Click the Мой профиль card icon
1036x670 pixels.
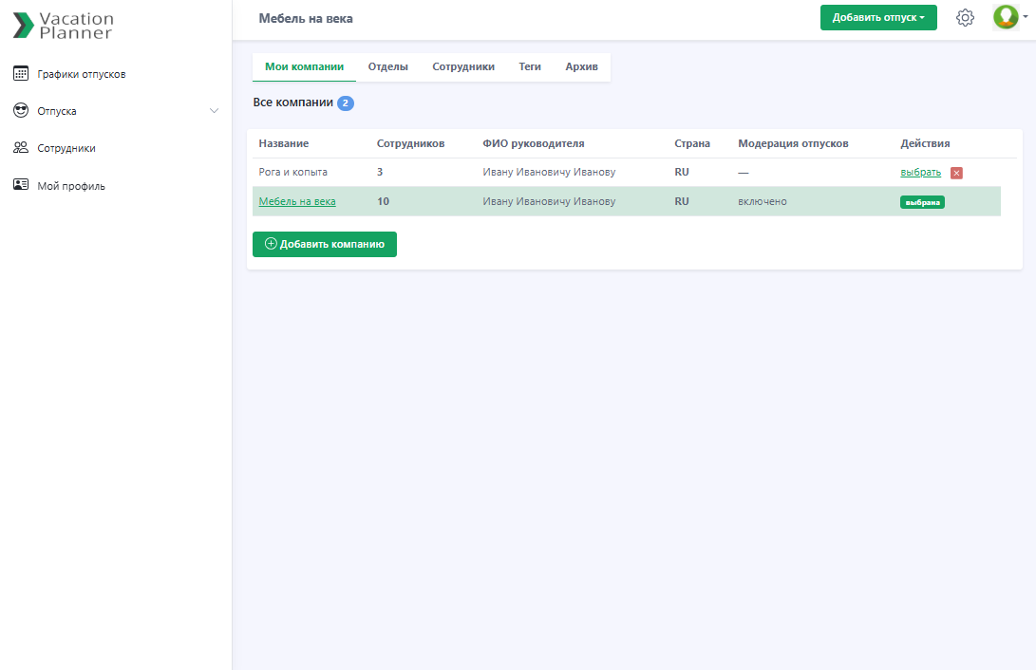coord(21,186)
